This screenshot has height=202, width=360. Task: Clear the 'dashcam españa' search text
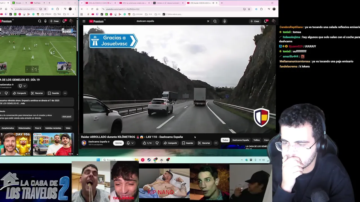[208, 21]
